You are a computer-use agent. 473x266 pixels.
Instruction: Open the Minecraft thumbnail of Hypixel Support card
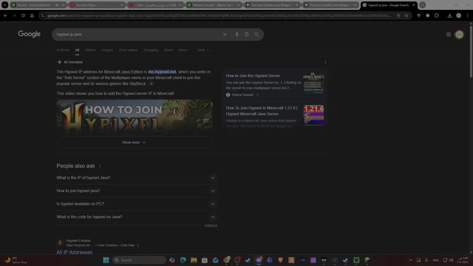pyautogui.click(x=313, y=83)
